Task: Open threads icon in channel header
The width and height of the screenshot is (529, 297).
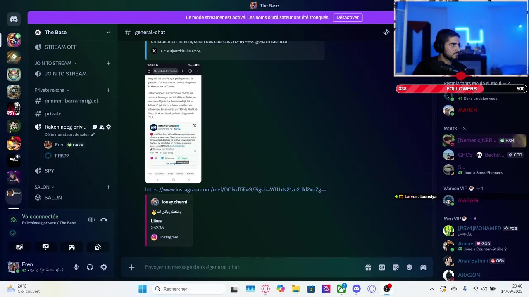Action: click(386, 32)
